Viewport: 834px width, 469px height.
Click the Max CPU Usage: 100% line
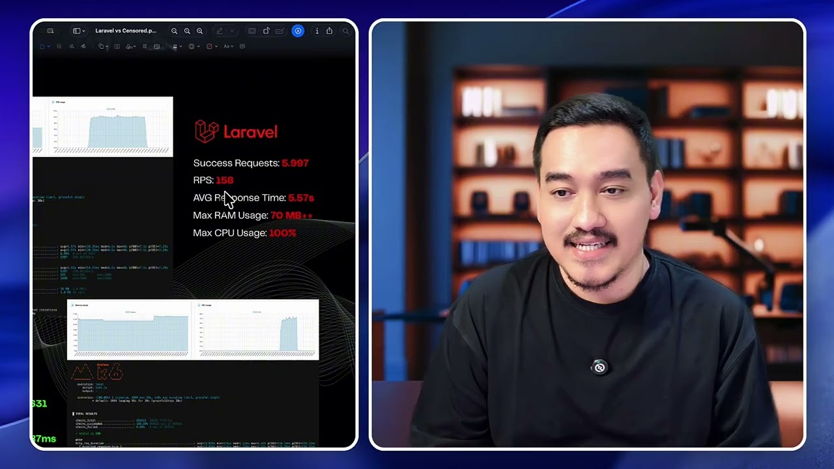point(244,233)
